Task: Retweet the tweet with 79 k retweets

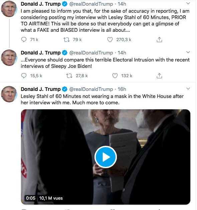Action: [66, 40]
